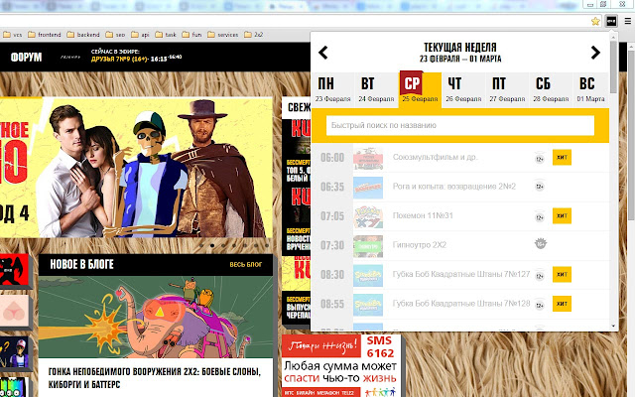Click the title Союзмультфильм и др.

[435, 157]
